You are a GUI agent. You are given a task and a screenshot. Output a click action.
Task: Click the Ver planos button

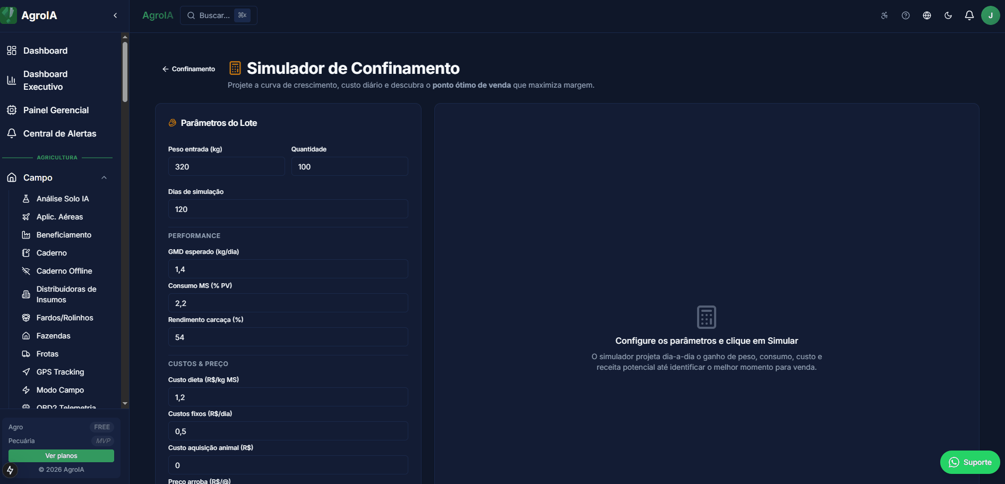point(61,456)
